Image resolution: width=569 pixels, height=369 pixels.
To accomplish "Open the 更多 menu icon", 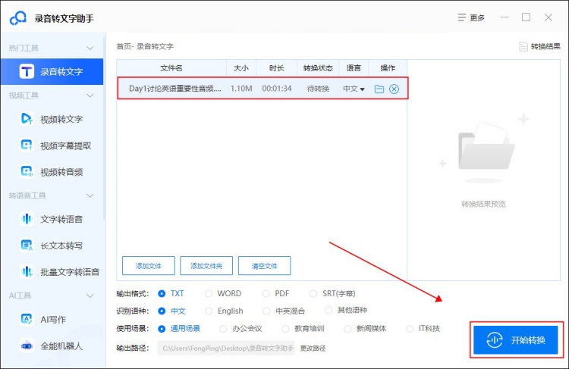I will [x=461, y=17].
